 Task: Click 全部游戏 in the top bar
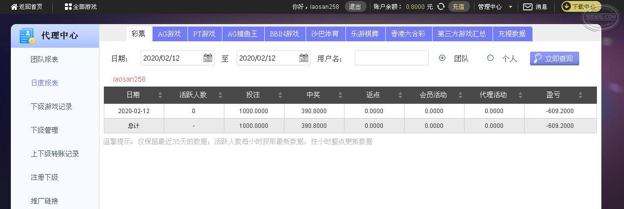tap(85, 7)
